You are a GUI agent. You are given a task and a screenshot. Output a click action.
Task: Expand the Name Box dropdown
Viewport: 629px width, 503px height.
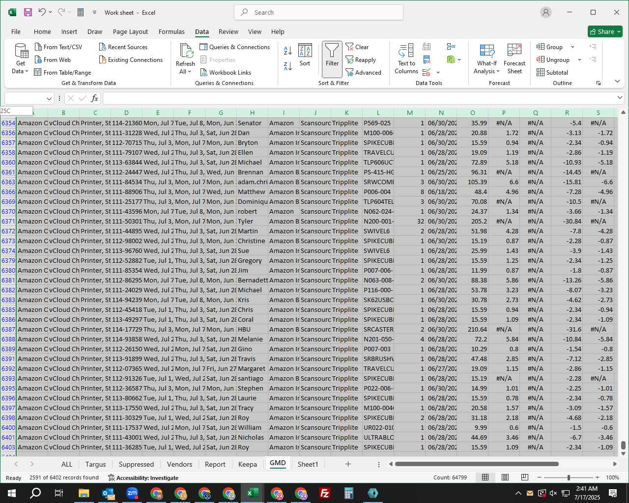[49, 98]
